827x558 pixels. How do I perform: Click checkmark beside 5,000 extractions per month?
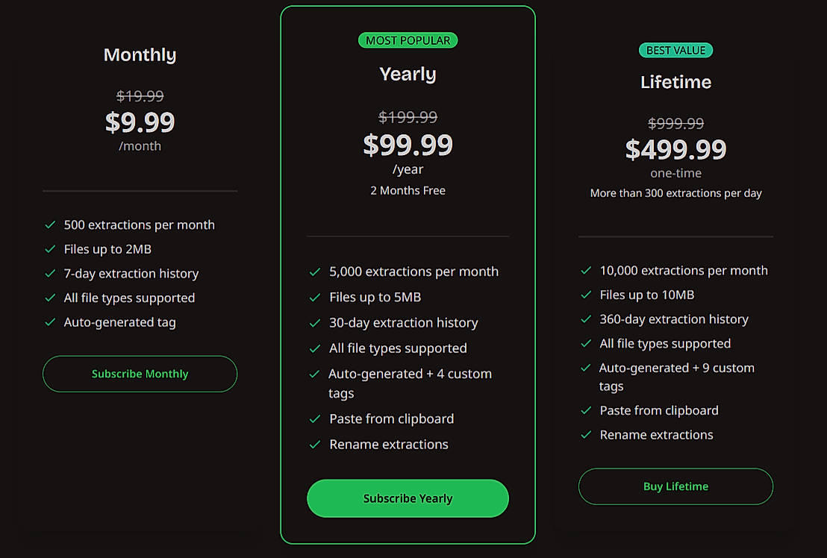click(x=315, y=272)
